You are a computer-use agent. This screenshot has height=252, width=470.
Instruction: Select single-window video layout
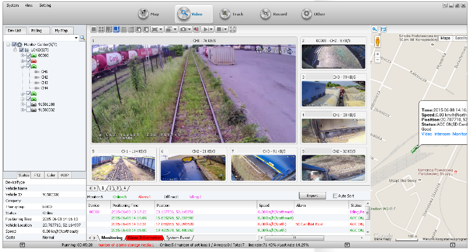click(x=94, y=29)
